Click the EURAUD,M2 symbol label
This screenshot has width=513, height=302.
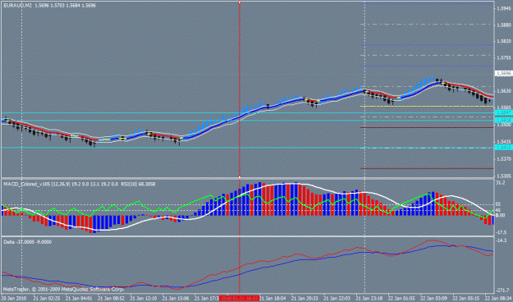click(x=17, y=6)
